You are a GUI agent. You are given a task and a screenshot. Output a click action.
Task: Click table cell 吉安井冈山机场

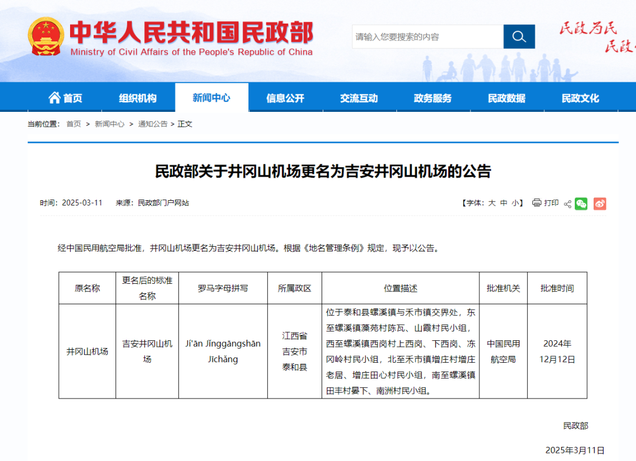point(147,351)
